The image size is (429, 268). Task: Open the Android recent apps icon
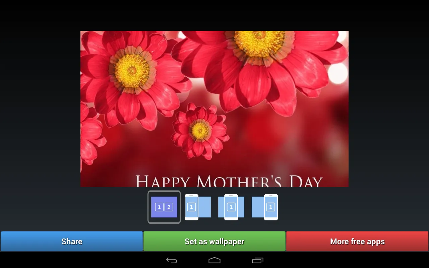(x=257, y=260)
